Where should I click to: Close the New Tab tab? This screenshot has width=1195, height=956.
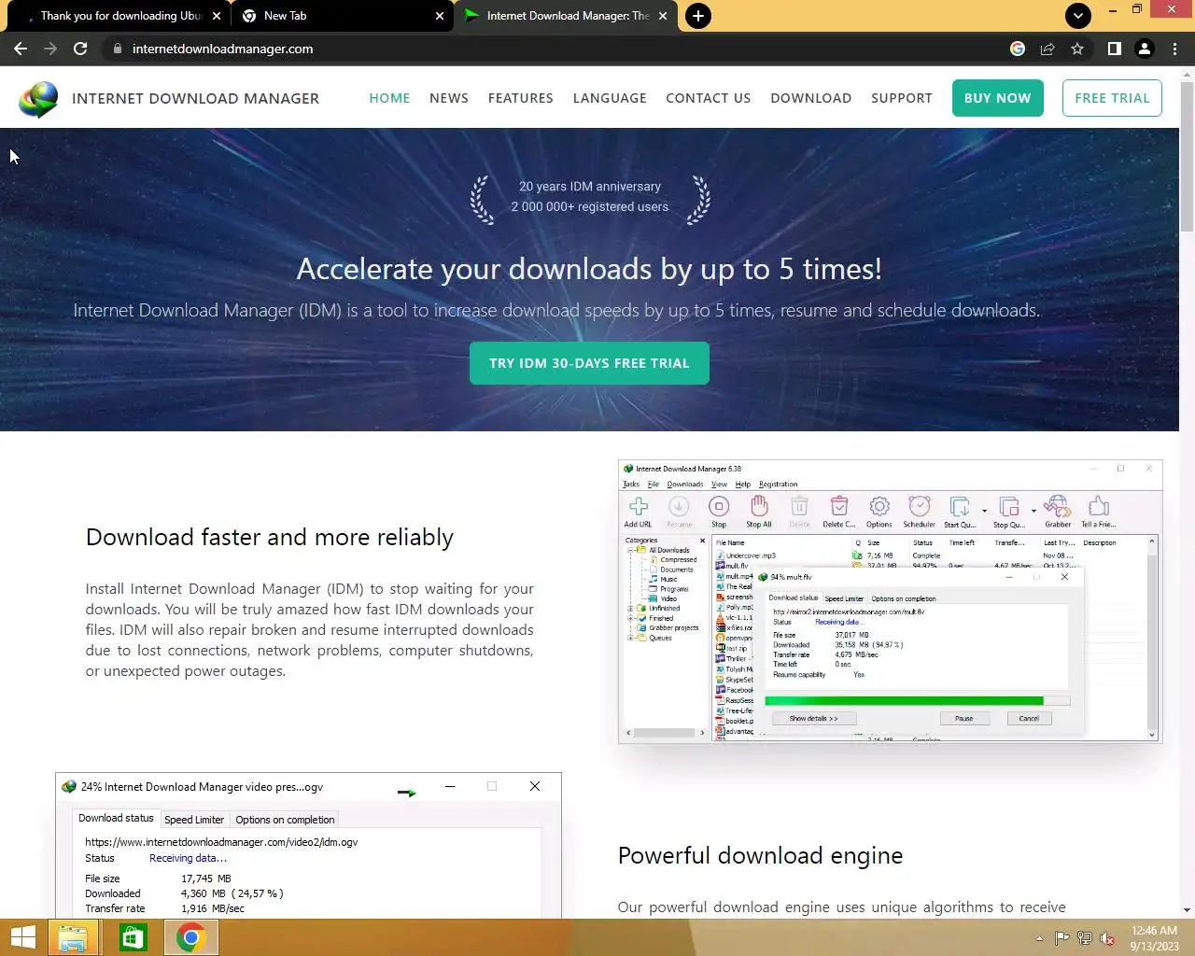440,16
